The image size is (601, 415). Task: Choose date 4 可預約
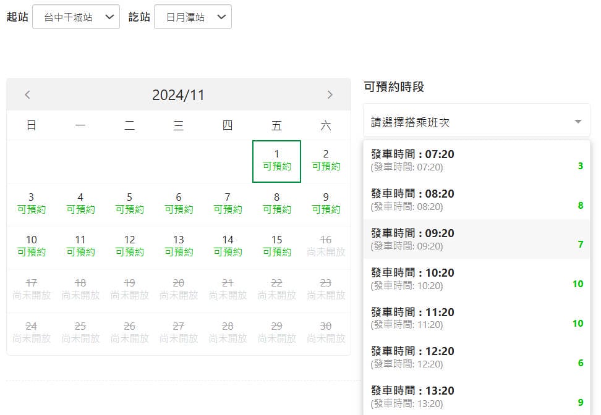80,204
